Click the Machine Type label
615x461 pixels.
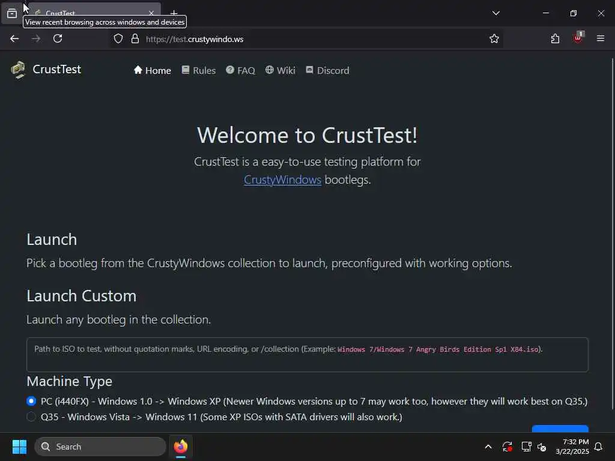pos(70,381)
